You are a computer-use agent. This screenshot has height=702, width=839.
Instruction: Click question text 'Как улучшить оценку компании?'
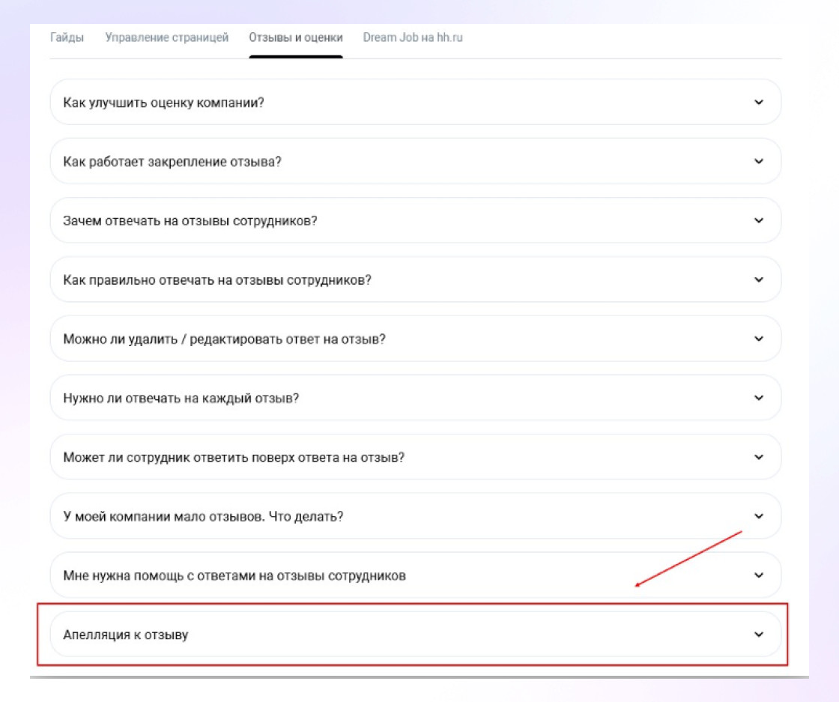coord(164,103)
